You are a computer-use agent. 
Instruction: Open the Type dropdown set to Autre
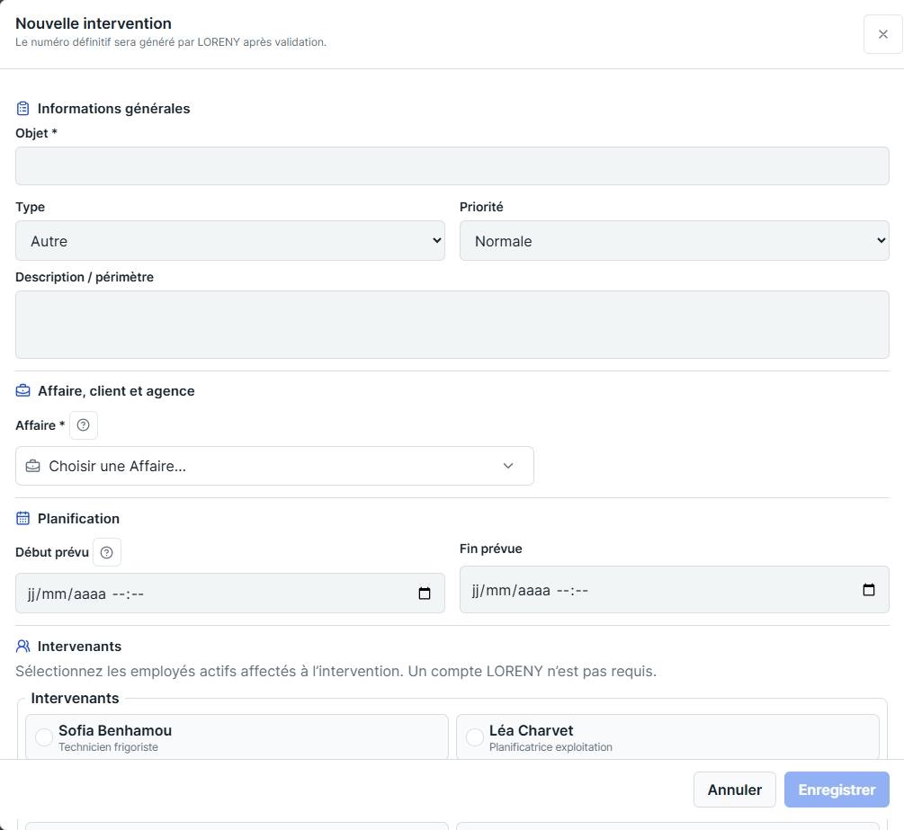[x=230, y=240]
